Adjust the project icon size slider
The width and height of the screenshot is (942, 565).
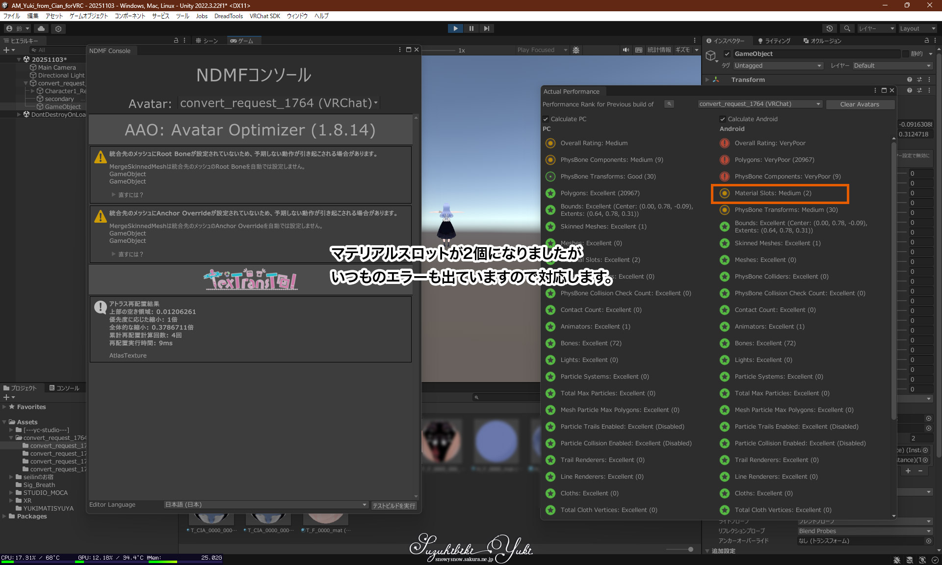(x=690, y=549)
